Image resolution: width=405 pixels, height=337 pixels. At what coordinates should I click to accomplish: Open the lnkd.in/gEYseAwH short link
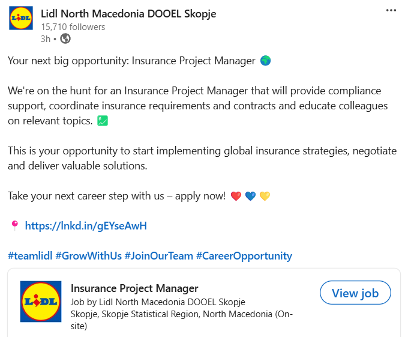[86, 226]
